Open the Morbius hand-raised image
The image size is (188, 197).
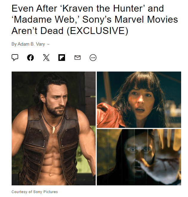point(139,157)
